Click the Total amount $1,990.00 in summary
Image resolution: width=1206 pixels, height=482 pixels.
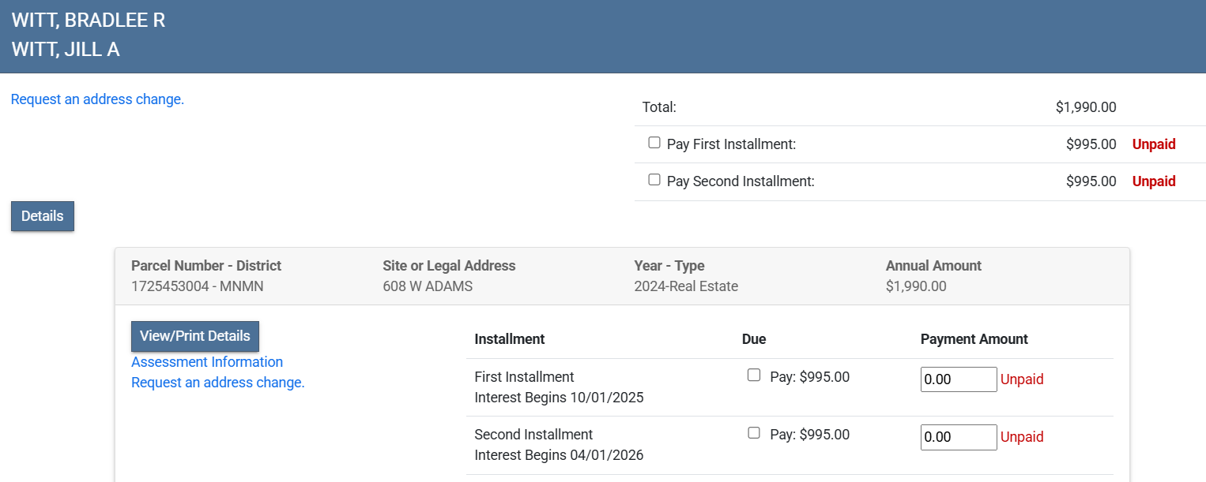pyautogui.click(x=1085, y=107)
